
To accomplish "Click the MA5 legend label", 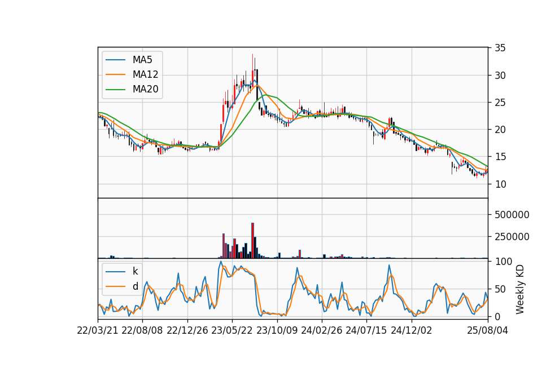I will [142, 60].
